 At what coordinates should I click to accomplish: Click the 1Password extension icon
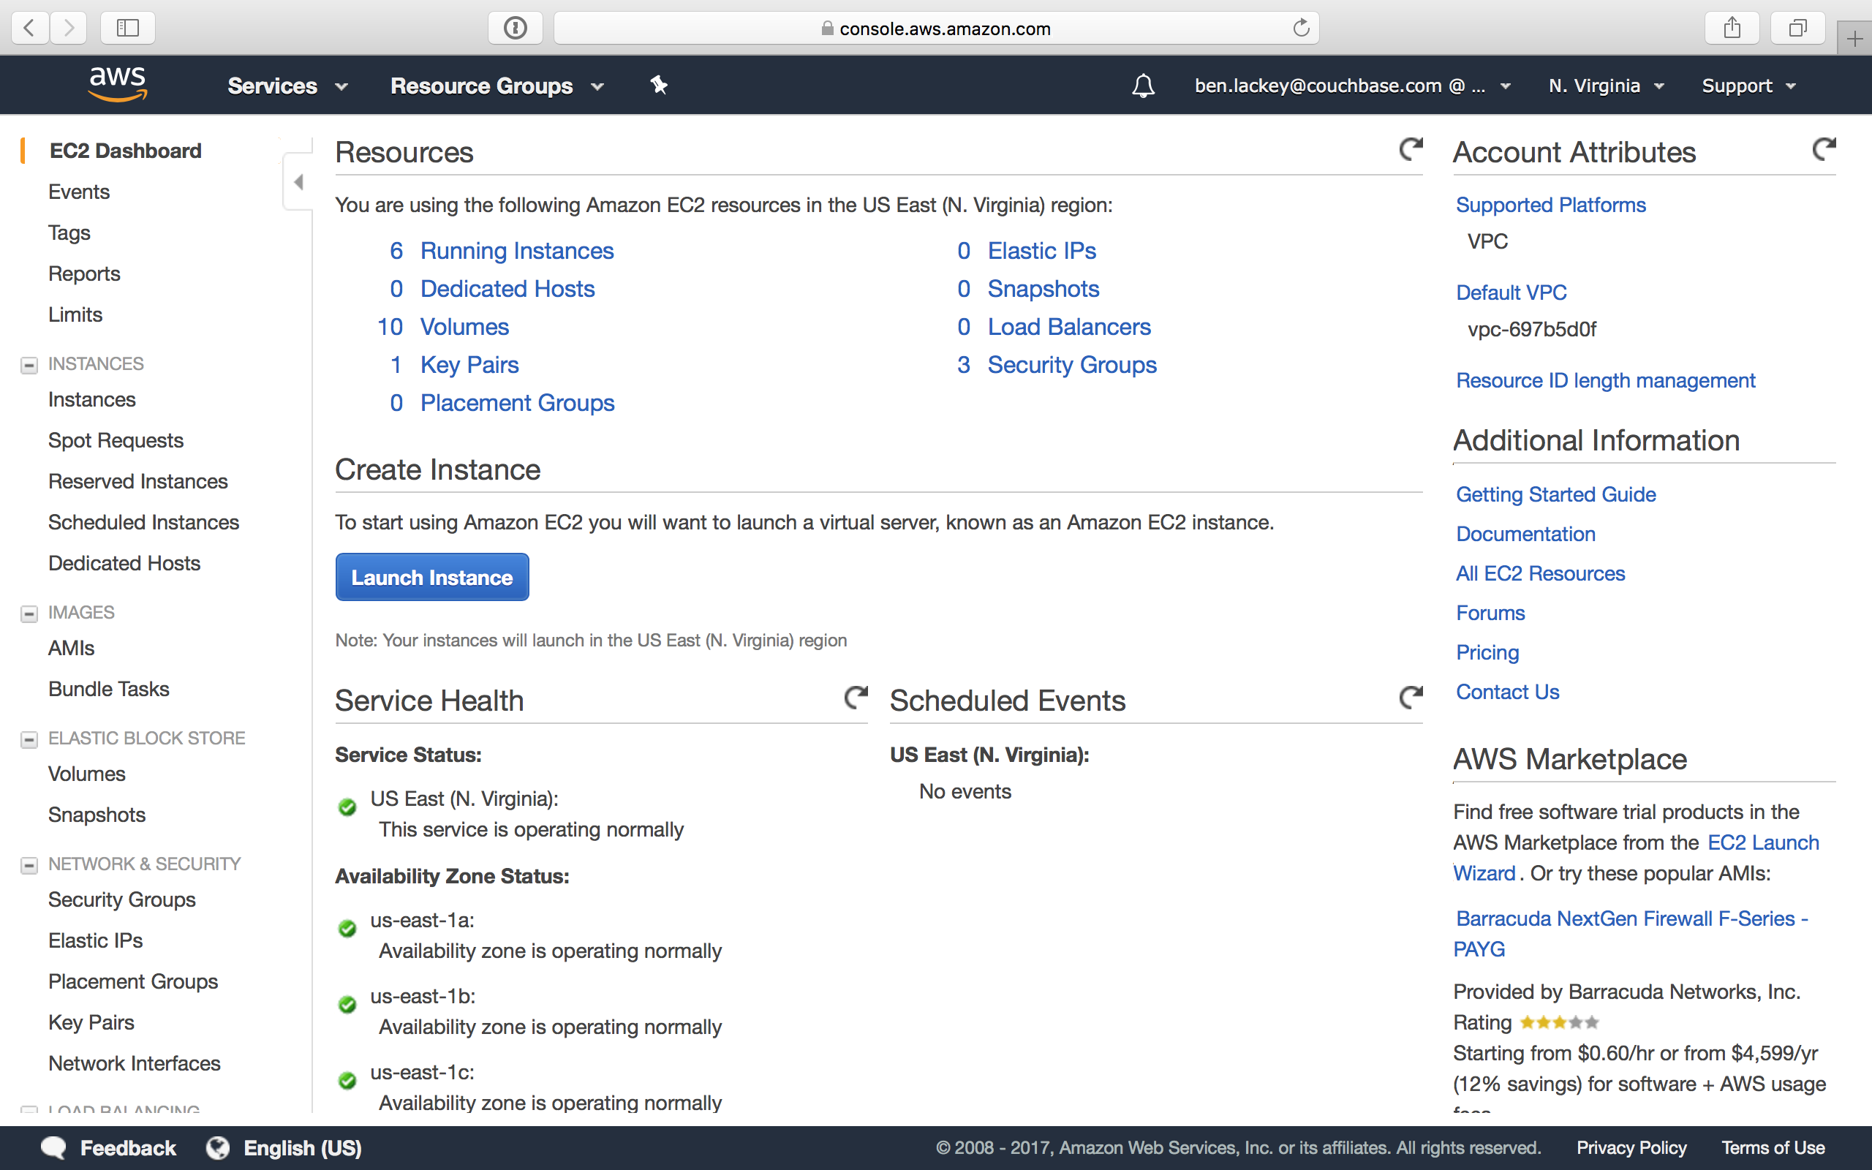(516, 29)
